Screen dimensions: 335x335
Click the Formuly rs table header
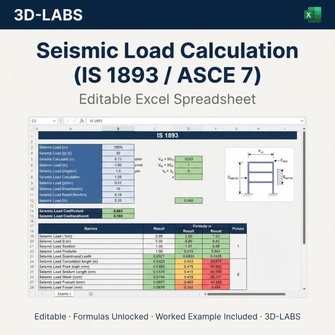click(202, 226)
